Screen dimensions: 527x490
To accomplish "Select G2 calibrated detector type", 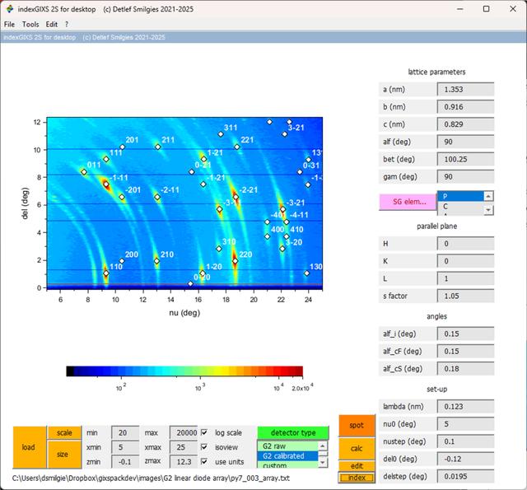I will (287, 455).
